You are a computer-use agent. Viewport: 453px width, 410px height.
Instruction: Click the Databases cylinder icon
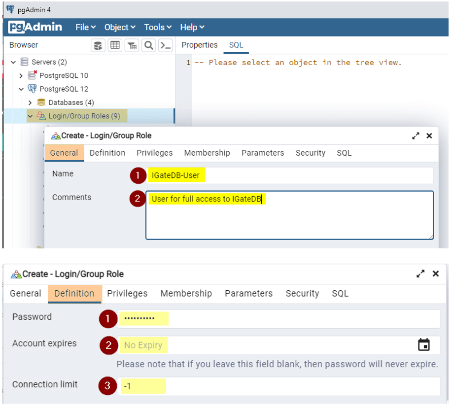point(41,102)
